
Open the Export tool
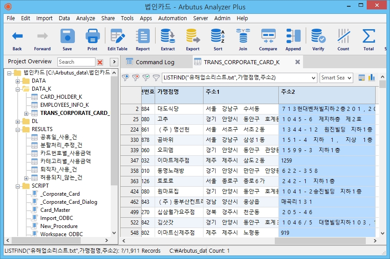tap(193, 40)
